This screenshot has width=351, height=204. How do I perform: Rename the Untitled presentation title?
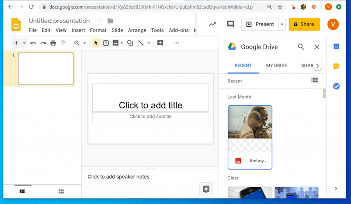click(x=59, y=21)
